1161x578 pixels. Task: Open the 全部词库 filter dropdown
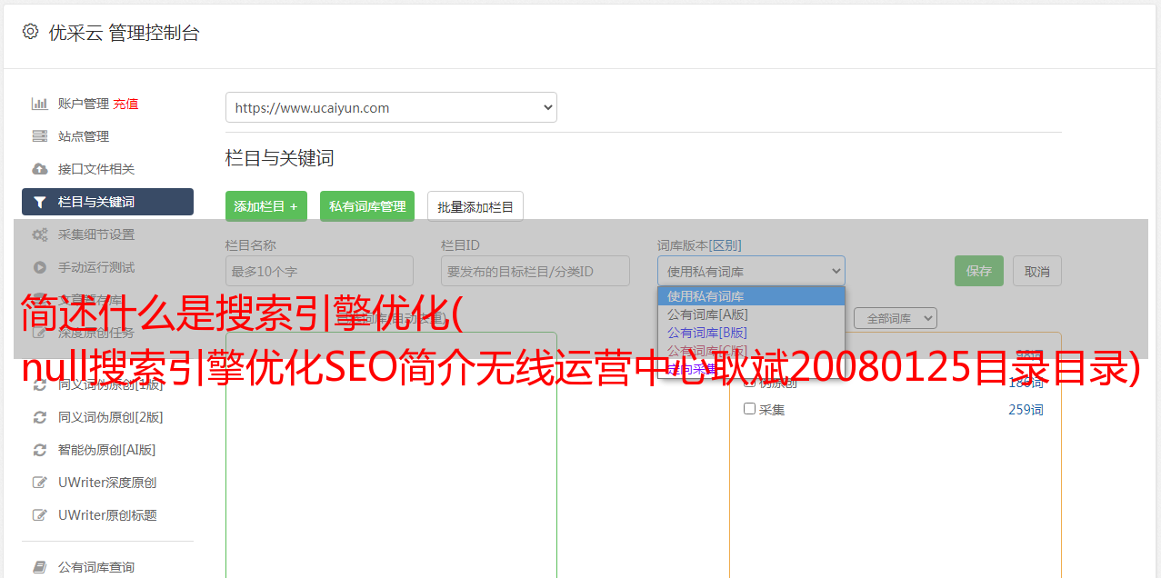(x=896, y=318)
